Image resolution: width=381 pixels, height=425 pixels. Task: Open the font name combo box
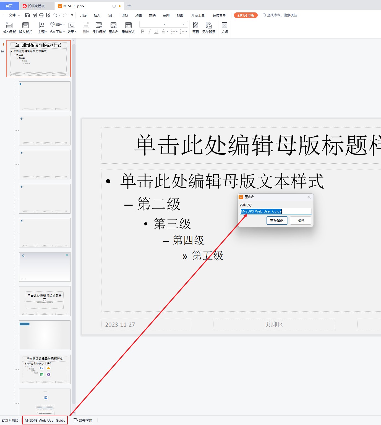pyautogui.click(x=153, y=24)
